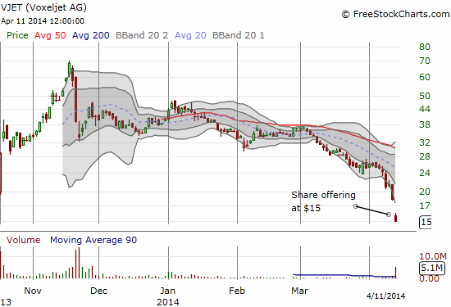Viewport: 451px width, 307px height.
Task: Click the 60 price axis label
Action: pyautogui.click(x=425, y=77)
